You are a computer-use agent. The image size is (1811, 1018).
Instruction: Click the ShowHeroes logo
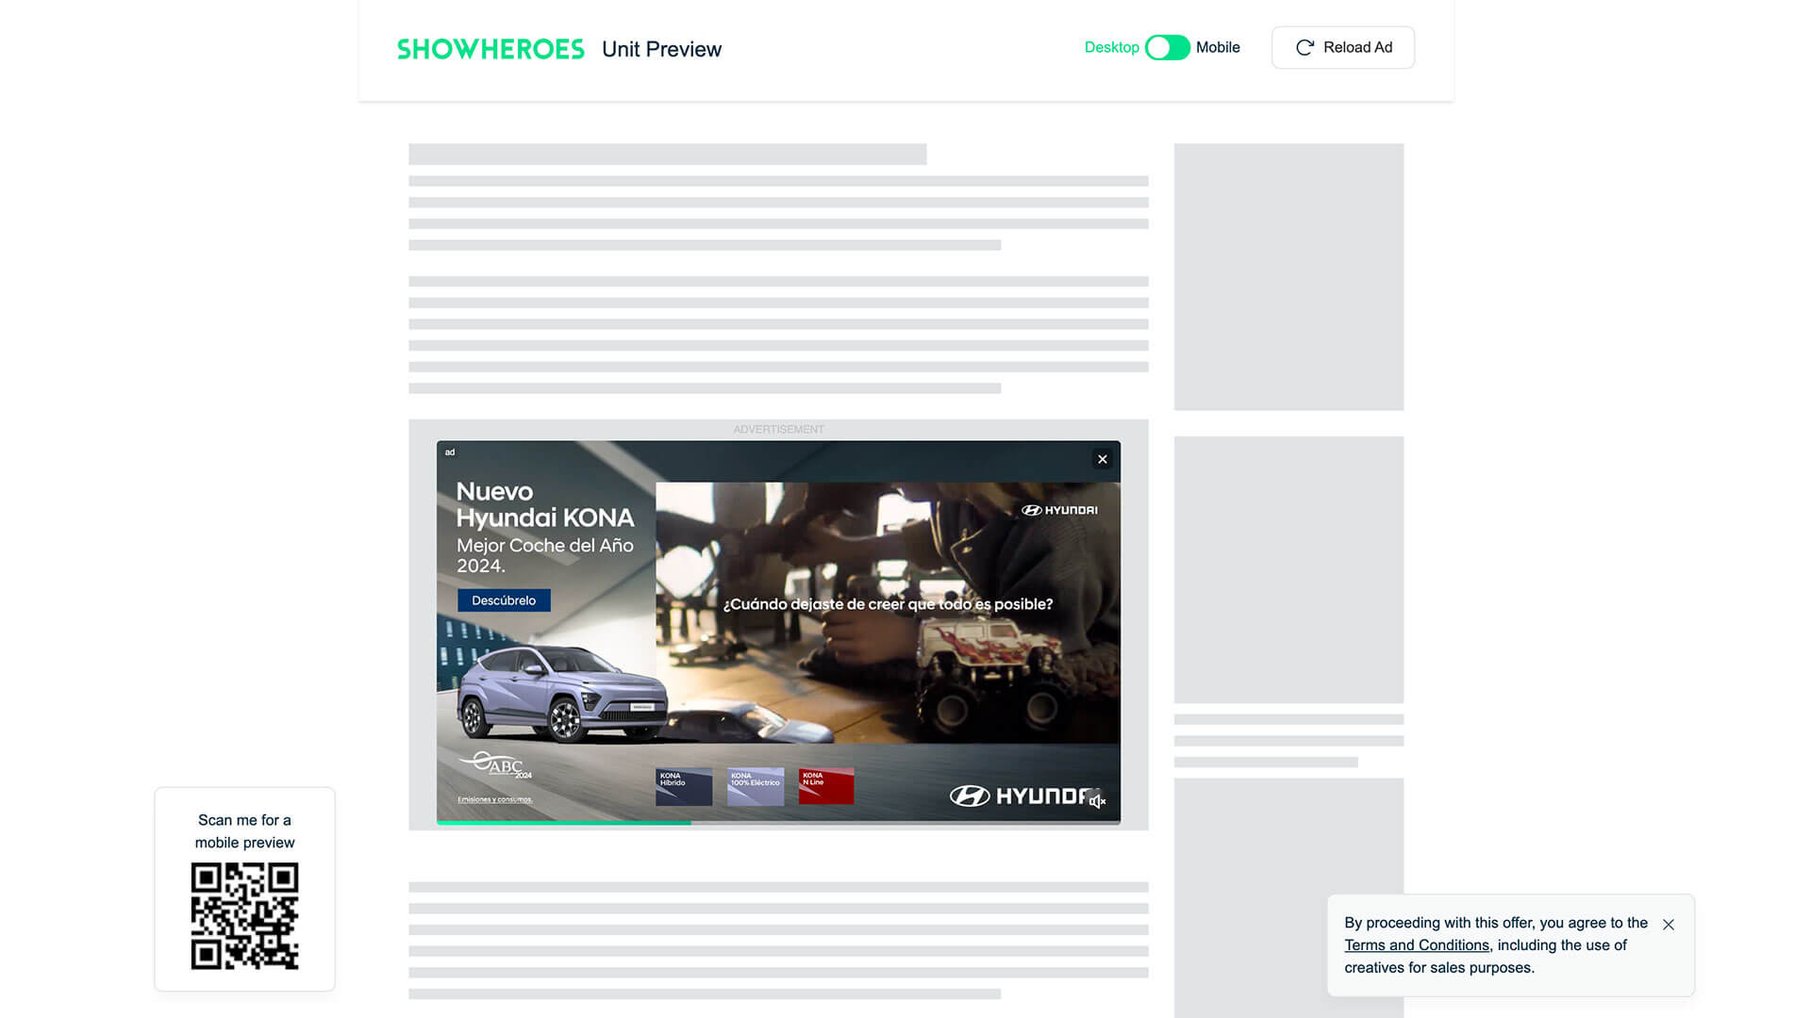[490, 49]
